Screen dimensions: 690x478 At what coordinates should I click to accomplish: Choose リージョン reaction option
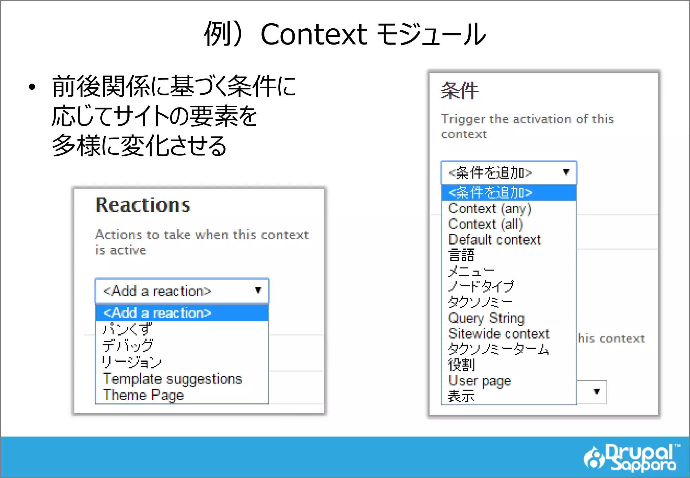pos(182,362)
